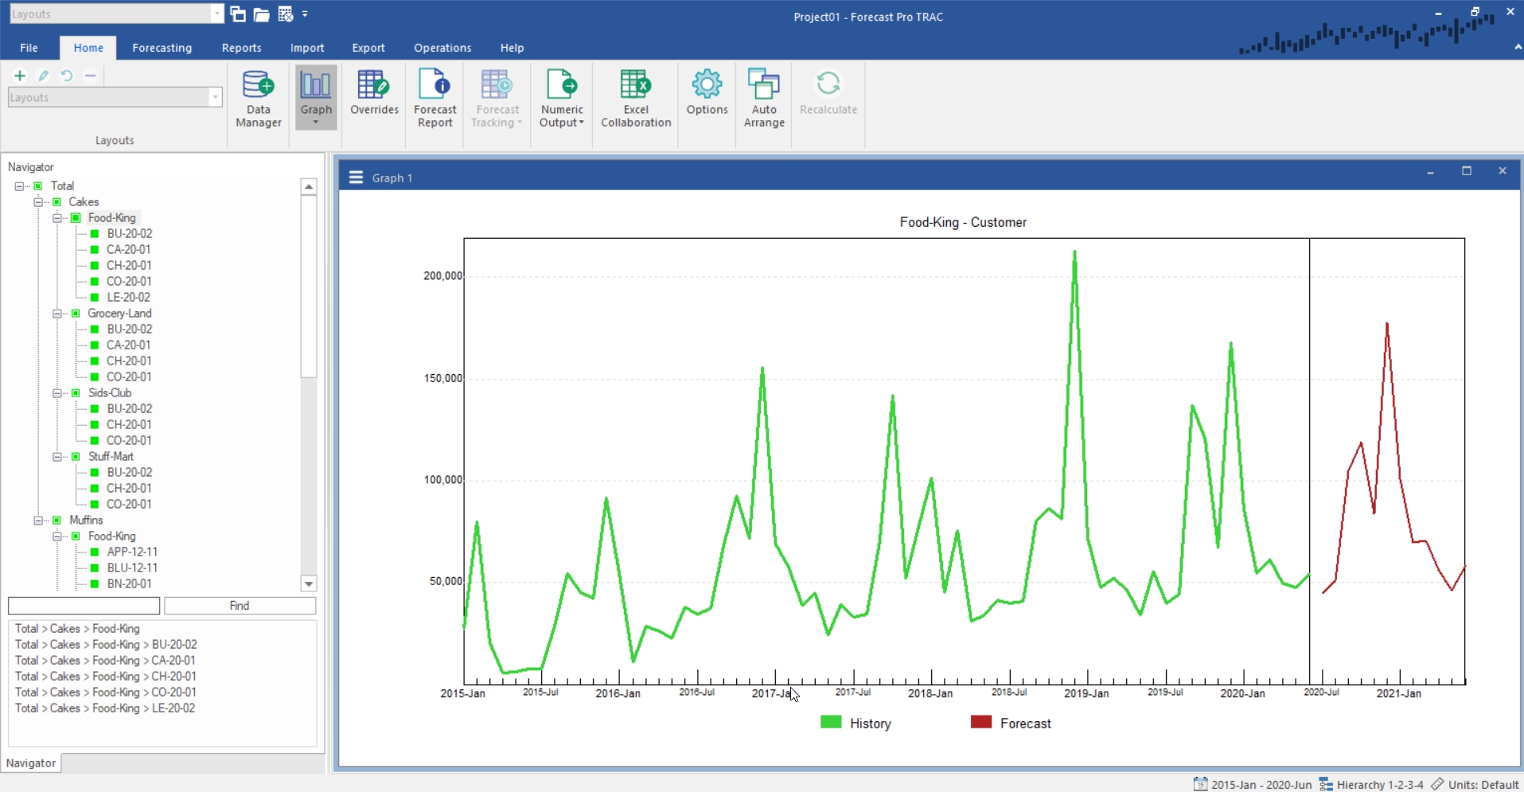1524x792 pixels.
Task: Switch to the Forecasting tab
Action: (162, 48)
